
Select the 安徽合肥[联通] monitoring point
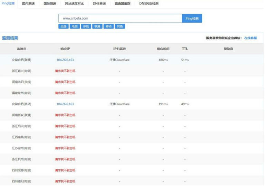[x=22, y=60]
